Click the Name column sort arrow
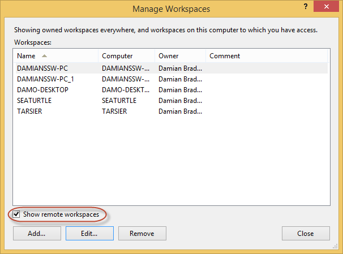The height and width of the screenshot is (254, 343). tap(44, 56)
